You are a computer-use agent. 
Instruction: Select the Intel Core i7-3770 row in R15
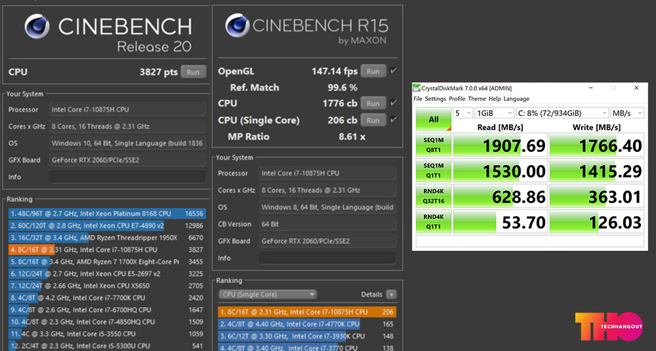[307, 347]
